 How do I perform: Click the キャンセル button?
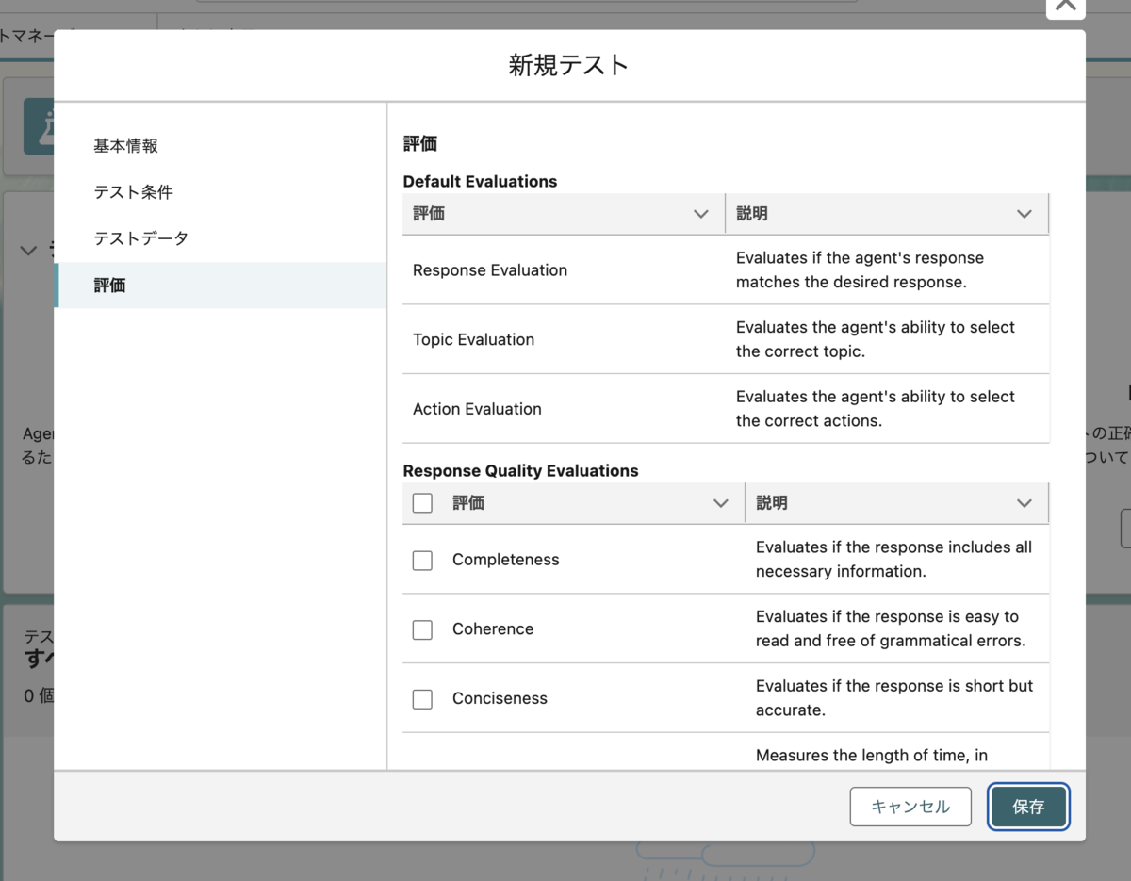(910, 808)
